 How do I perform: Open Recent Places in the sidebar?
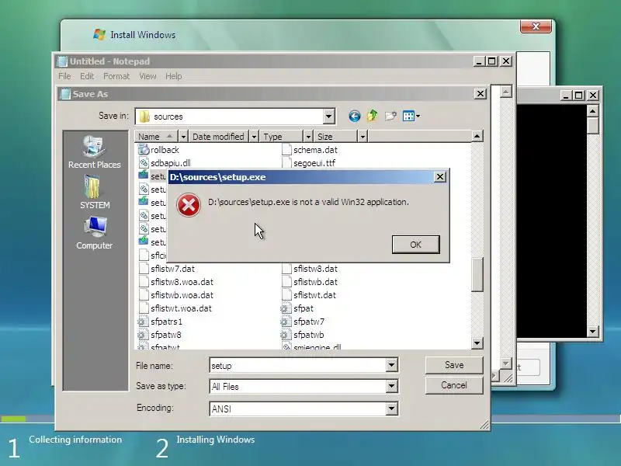click(94, 152)
